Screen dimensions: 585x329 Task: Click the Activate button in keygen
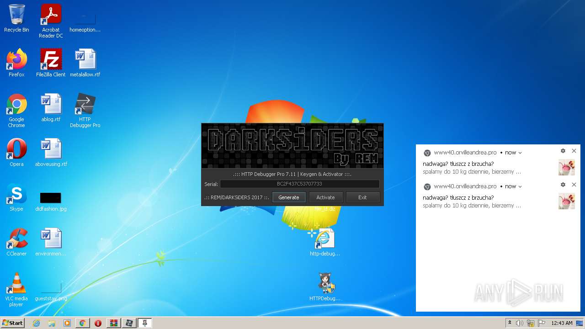pos(325,197)
